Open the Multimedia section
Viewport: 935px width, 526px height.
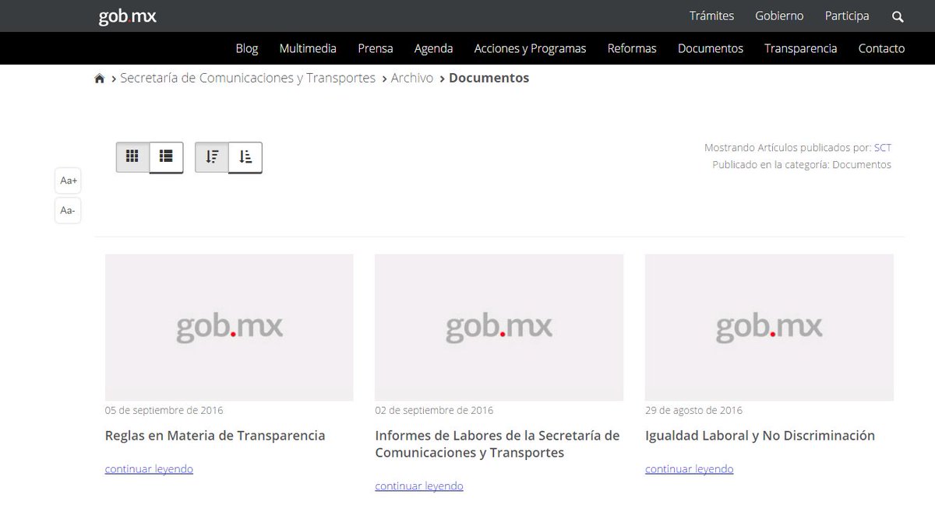pos(308,48)
